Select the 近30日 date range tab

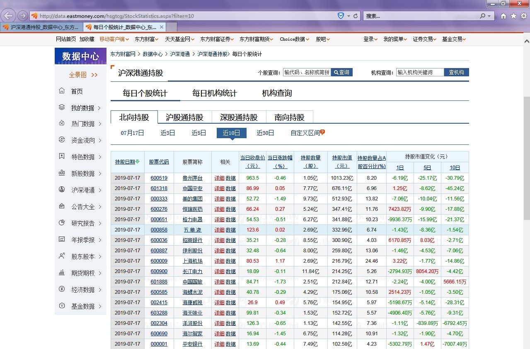(x=265, y=133)
